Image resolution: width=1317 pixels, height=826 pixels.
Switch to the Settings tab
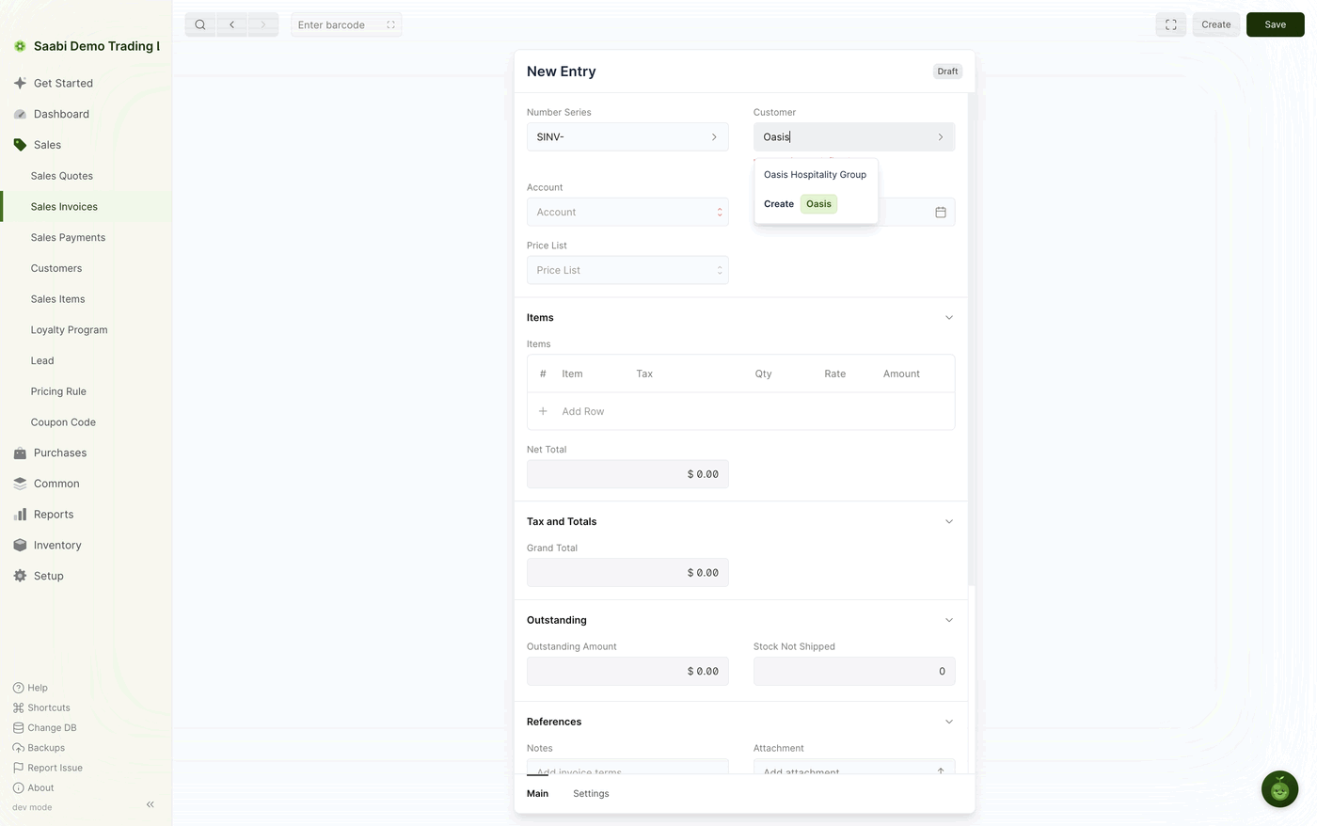[591, 794]
